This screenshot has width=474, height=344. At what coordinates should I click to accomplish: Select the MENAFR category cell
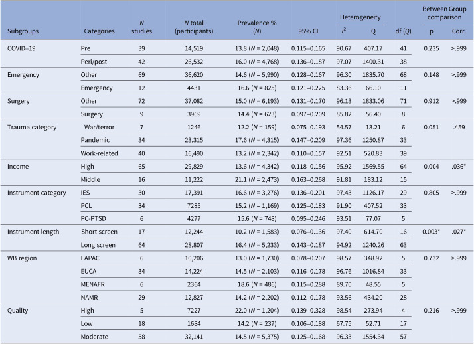[x=92, y=284]
